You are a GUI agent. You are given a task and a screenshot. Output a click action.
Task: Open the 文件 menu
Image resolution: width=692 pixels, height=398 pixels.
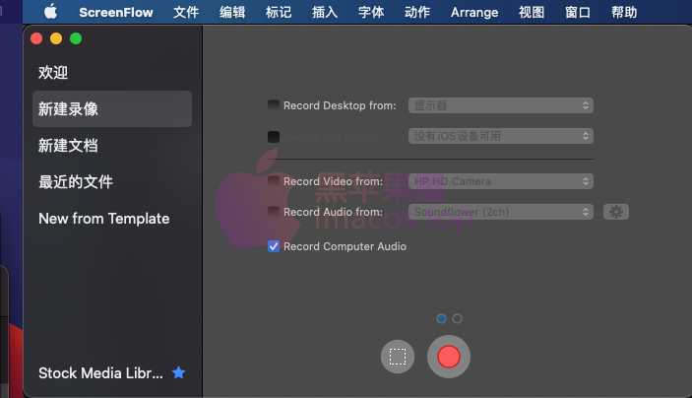(x=186, y=13)
